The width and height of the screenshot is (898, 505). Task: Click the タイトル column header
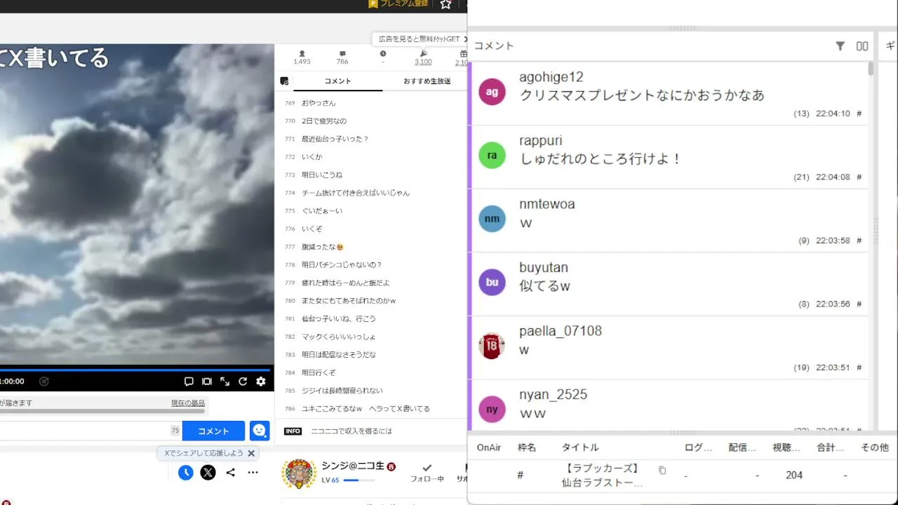pyautogui.click(x=580, y=447)
